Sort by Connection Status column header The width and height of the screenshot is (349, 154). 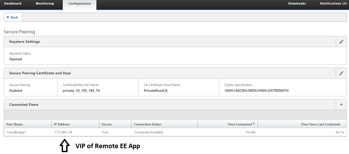(164, 124)
